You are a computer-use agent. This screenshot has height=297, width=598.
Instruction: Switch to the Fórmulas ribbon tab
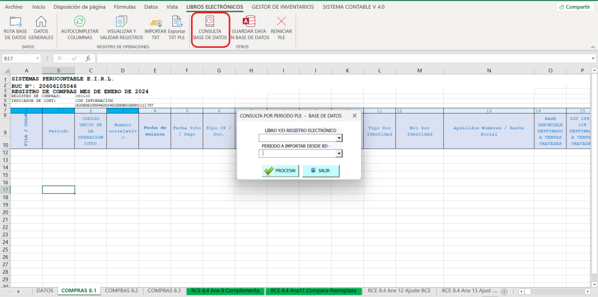tap(124, 7)
